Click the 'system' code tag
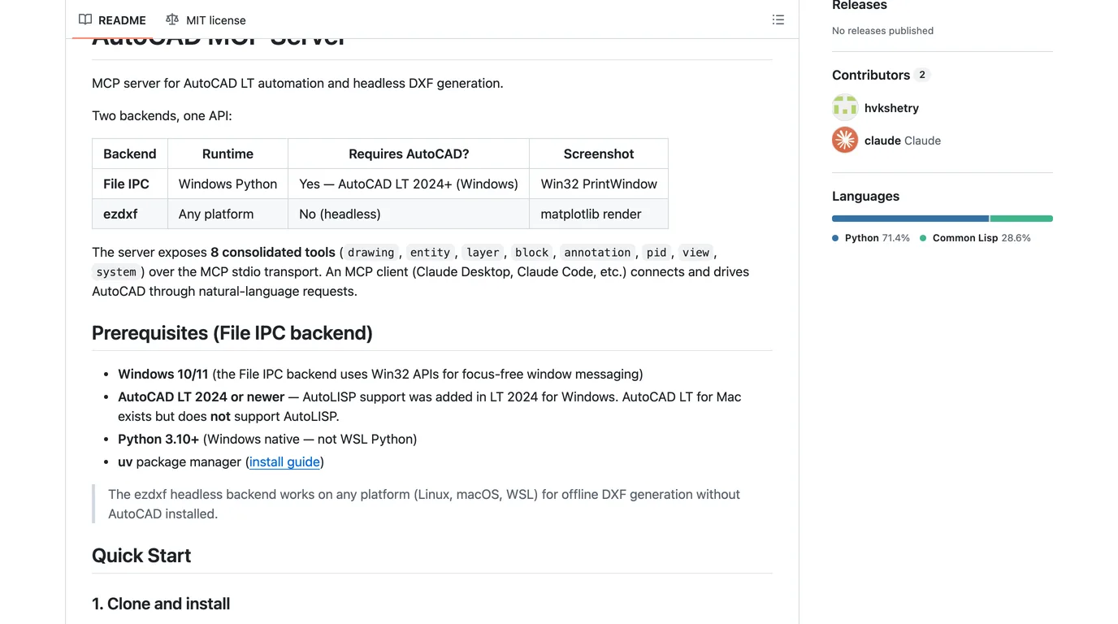 point(116,271)
